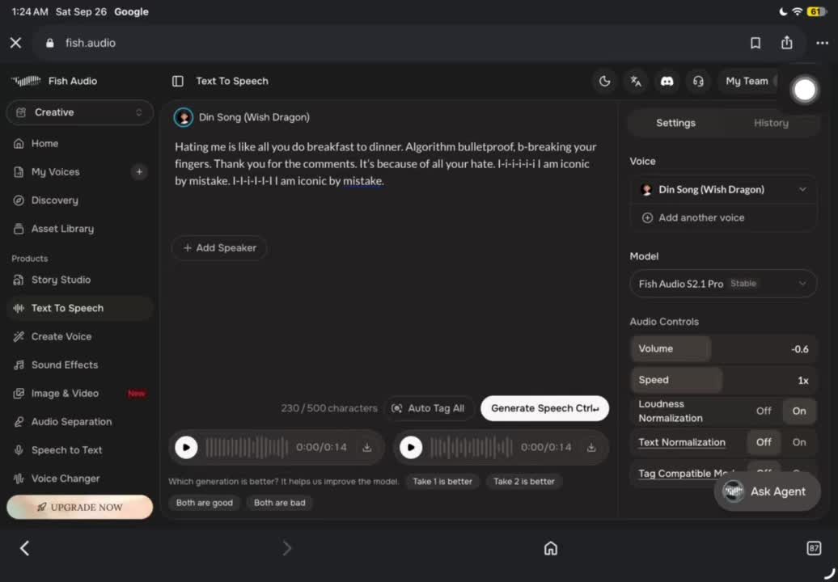This screenshot has width=838, height=582.
Task: Adjust the Speed slider
Action: click(723, 380)
